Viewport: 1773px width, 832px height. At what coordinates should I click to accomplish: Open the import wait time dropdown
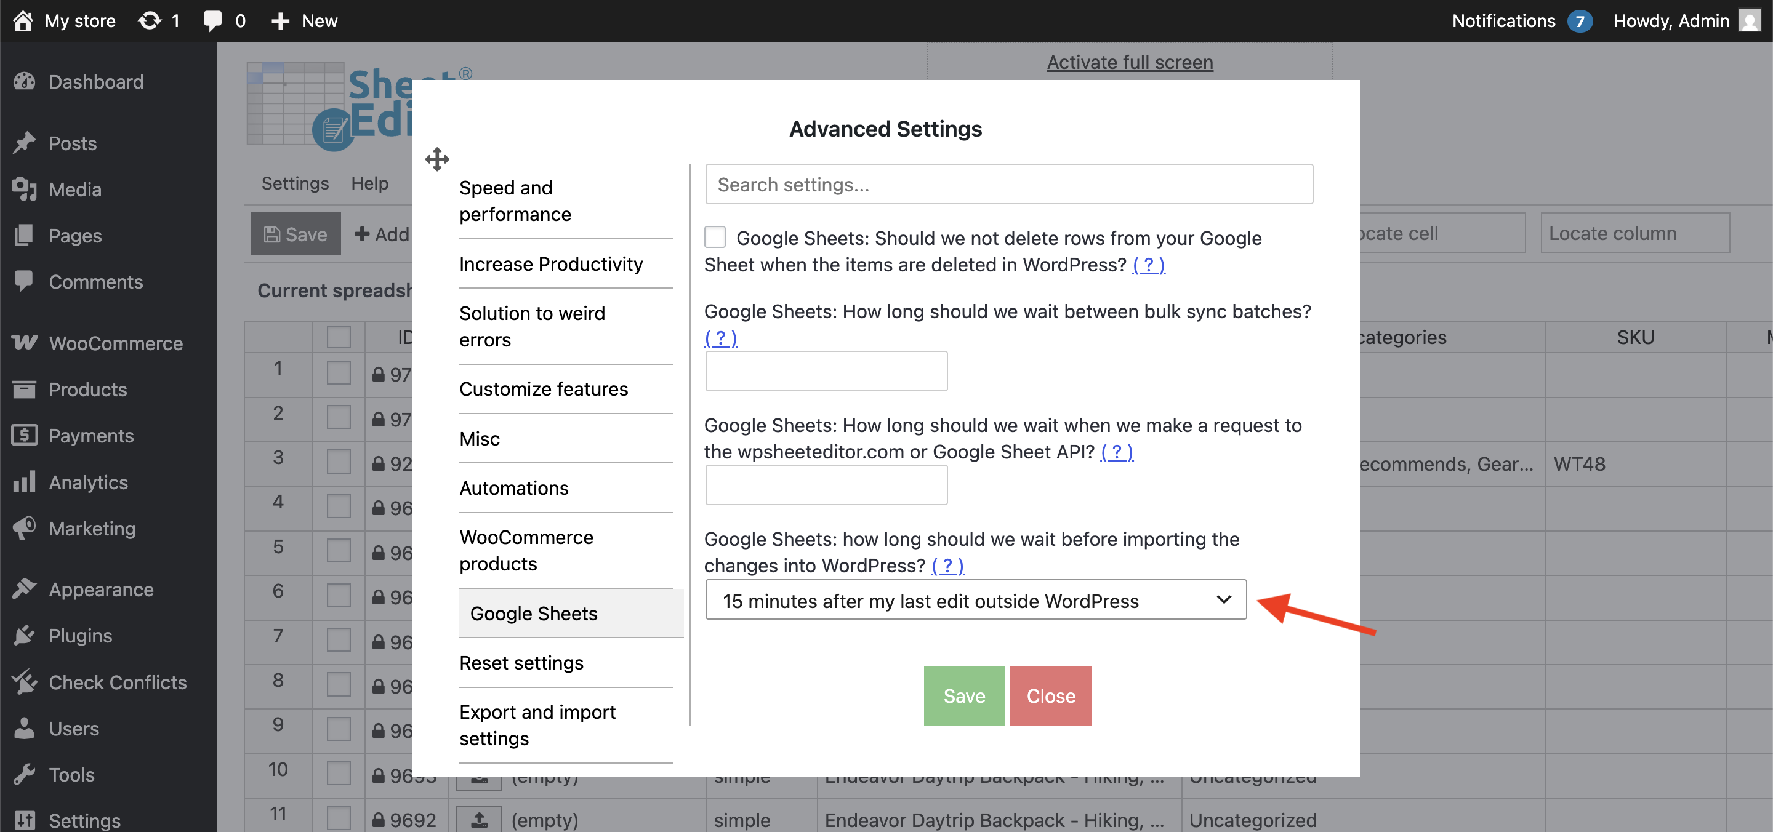(x=975, y=600)
